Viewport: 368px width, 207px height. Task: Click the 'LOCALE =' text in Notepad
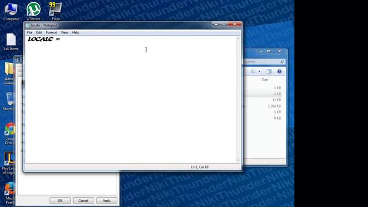click(44, 39)
